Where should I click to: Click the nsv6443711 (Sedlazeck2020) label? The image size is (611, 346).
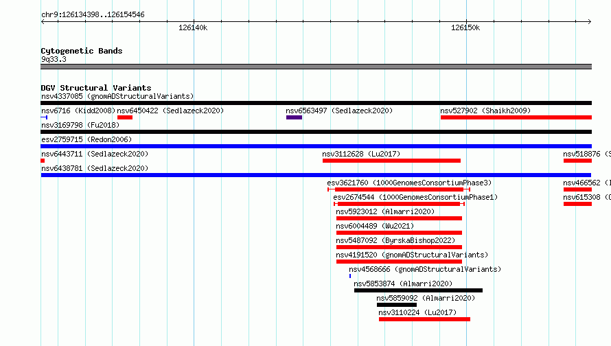95,154
